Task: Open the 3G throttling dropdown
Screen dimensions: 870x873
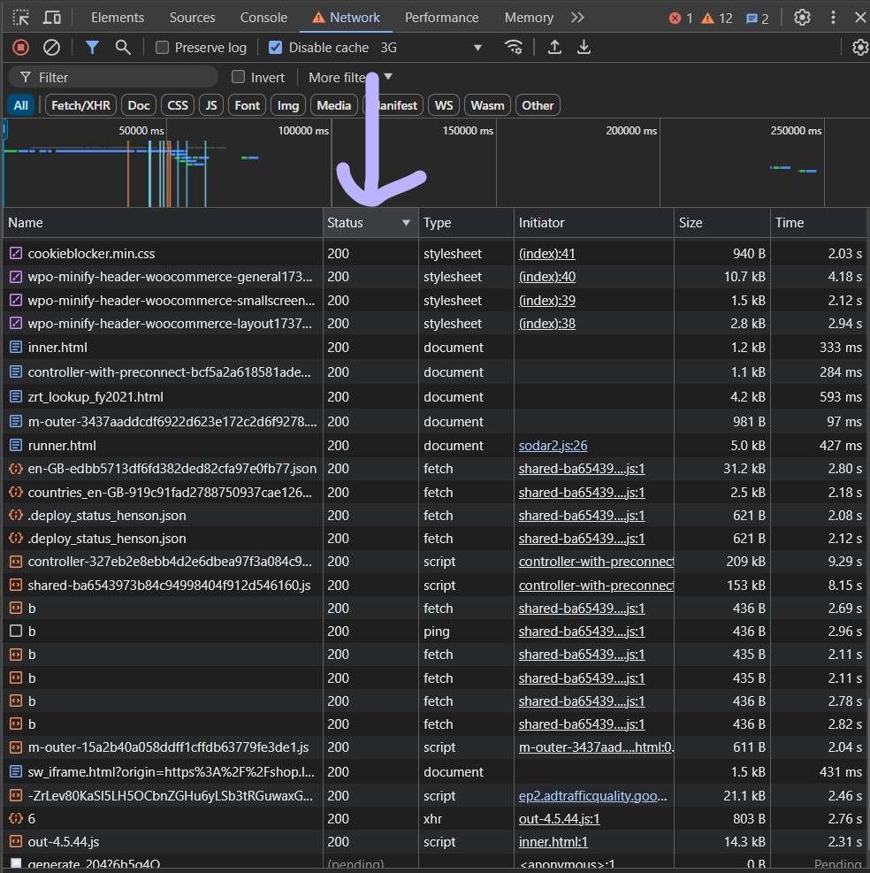Action: [431, 48]
